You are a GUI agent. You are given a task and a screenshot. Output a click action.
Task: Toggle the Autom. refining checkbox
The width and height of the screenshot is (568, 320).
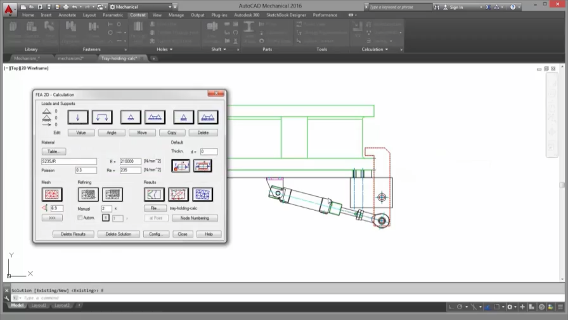pos(80,218)
